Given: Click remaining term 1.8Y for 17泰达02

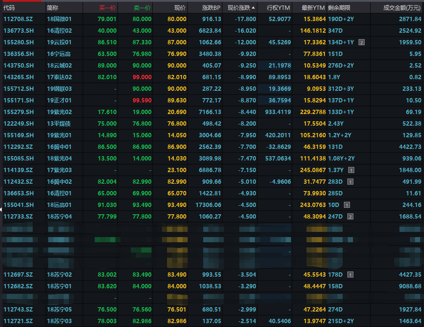Looking at the screenshot, I should click(334, 77).
